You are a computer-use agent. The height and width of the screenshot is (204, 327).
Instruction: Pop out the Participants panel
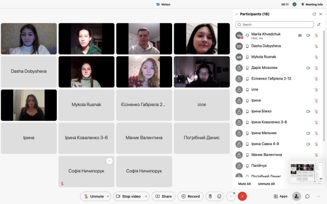coord(314,14)
